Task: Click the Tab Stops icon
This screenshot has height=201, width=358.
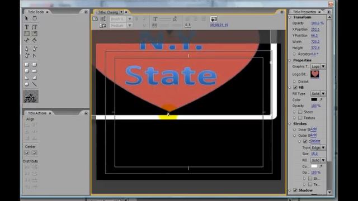Action: (188, 25)
